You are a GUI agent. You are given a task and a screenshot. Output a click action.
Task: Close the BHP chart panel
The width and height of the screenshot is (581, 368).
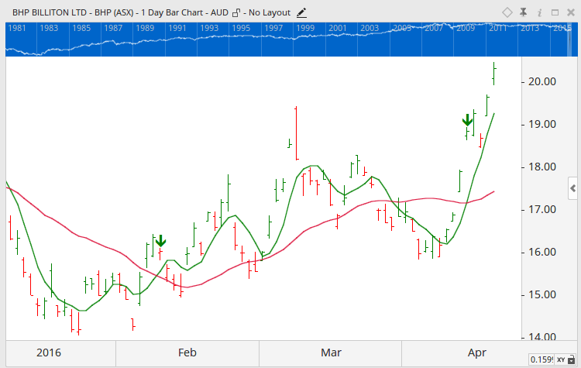(x=571, y=12)
